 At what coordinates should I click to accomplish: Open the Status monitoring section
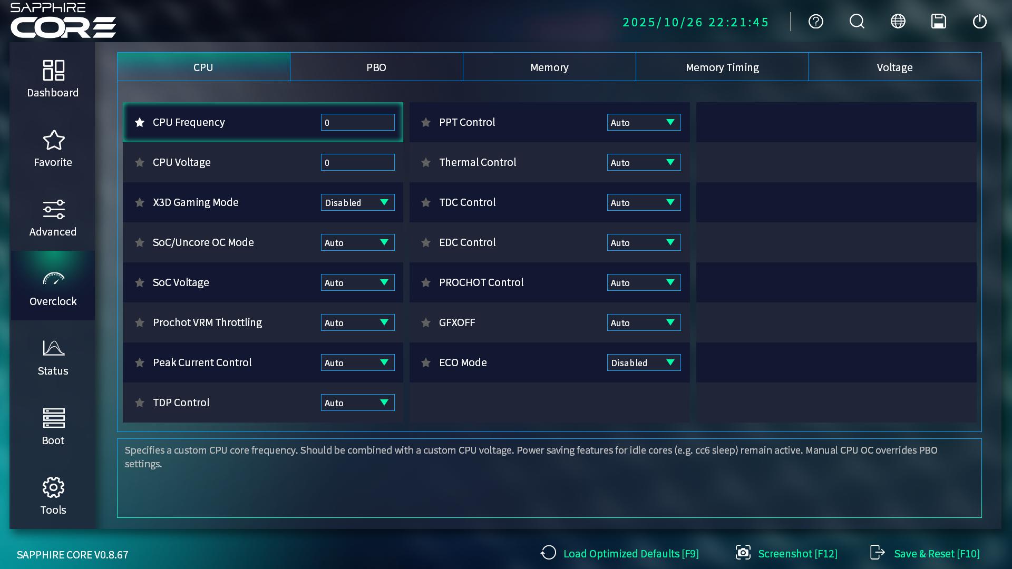click(x=53, y=357)
